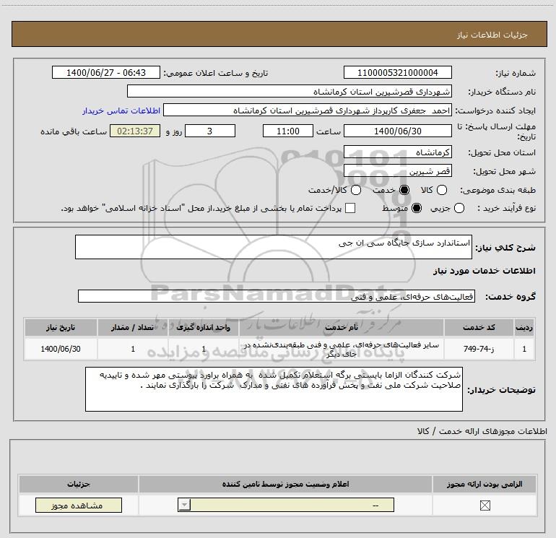Click the announcement date field 1400/06/27 - 06:43
Viewport: 556px width, 538px height.
point(106,72)
